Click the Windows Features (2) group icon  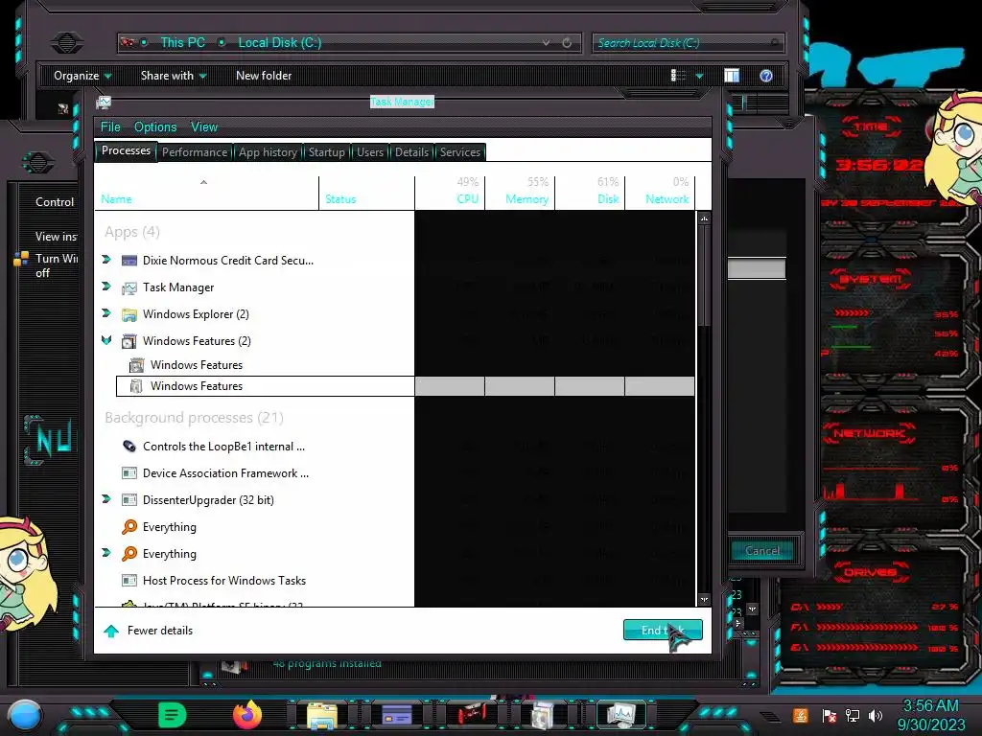129,341
